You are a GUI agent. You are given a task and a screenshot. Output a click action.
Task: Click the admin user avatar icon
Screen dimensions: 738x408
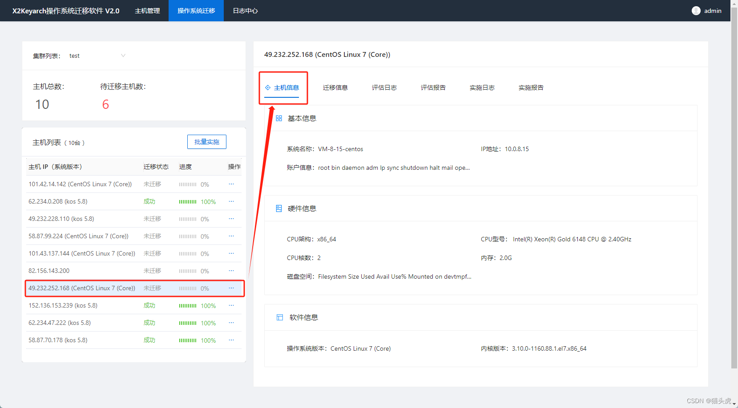pos(696,11)
